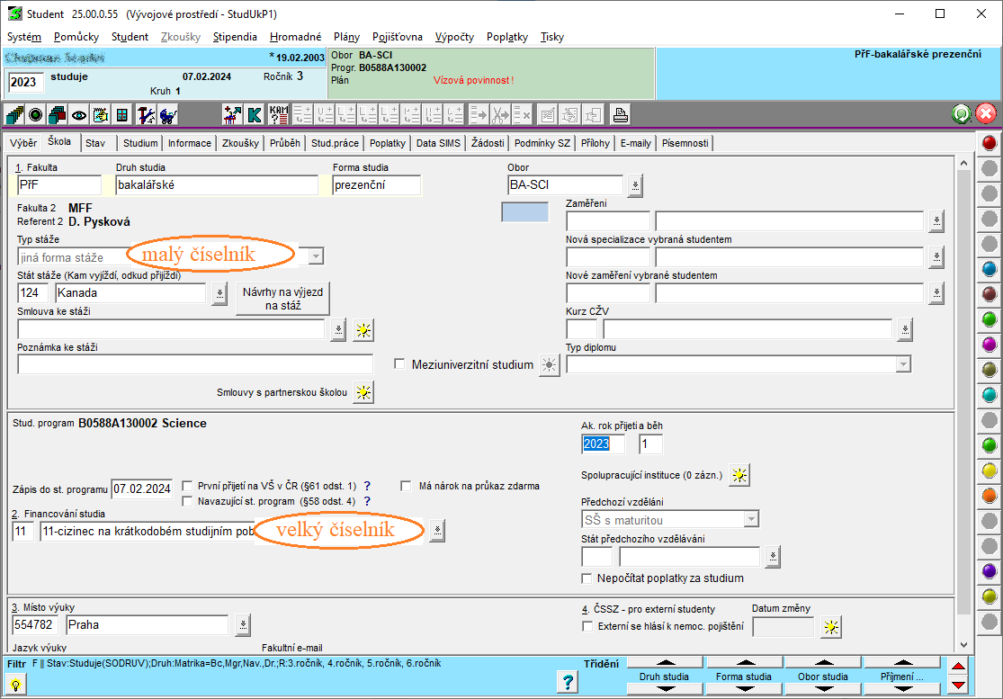1003x699 pixels.
Task: Click the red up arrow in the bottom corner
Action: pyautogui.click(x=958, y=667)
